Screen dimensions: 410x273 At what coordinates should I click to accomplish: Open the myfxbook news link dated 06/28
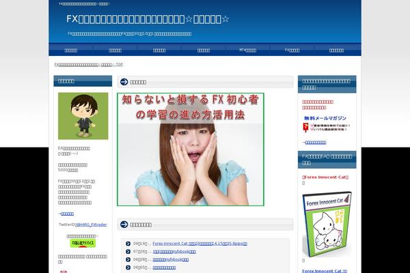coord(170,259)
